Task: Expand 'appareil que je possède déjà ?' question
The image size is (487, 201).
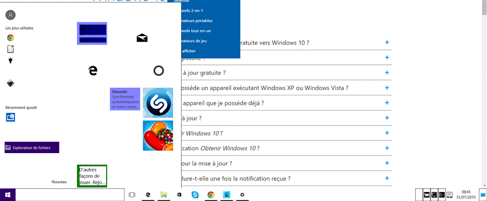Action: click(x=387, y=102)
